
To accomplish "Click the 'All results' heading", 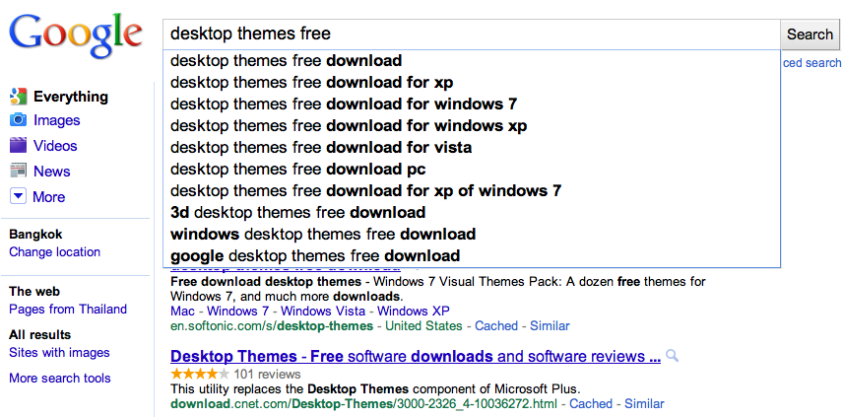I will click(x=39, y=334).
